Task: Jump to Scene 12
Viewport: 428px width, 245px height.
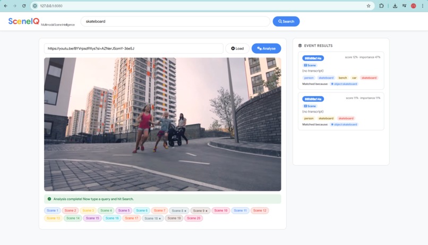Action: click(259, 210)
